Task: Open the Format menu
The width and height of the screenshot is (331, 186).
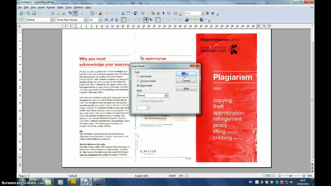Action: click(x=51, y=7)
